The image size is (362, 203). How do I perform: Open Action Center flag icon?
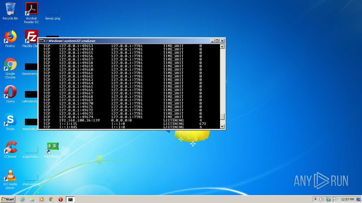(x=335, y=199)
